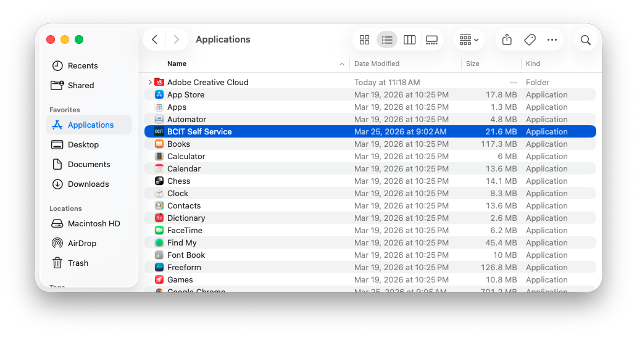Select the Find My app icon

[x=159, y=242]
